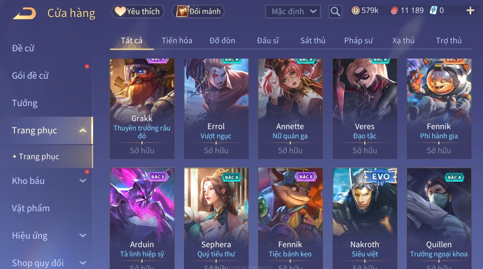Expand the Kho báu sidebar section
483x269 pixels.
pyautogui.click(x=83, y=181)
